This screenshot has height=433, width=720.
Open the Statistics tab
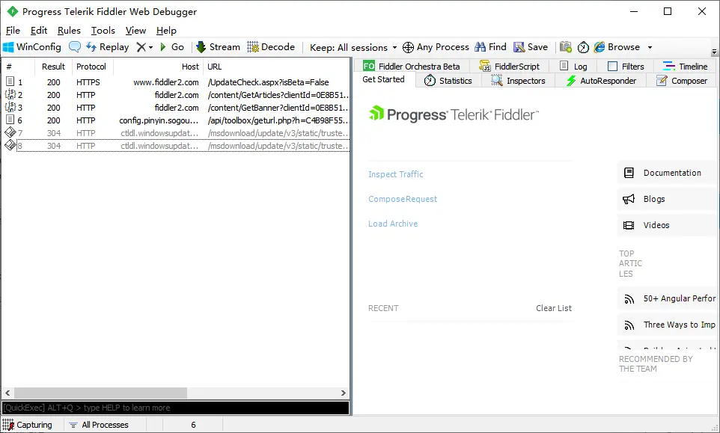448,81
